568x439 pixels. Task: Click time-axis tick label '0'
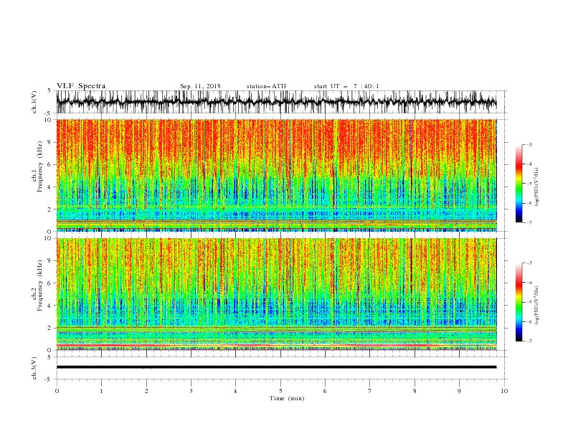click(57, 391)
